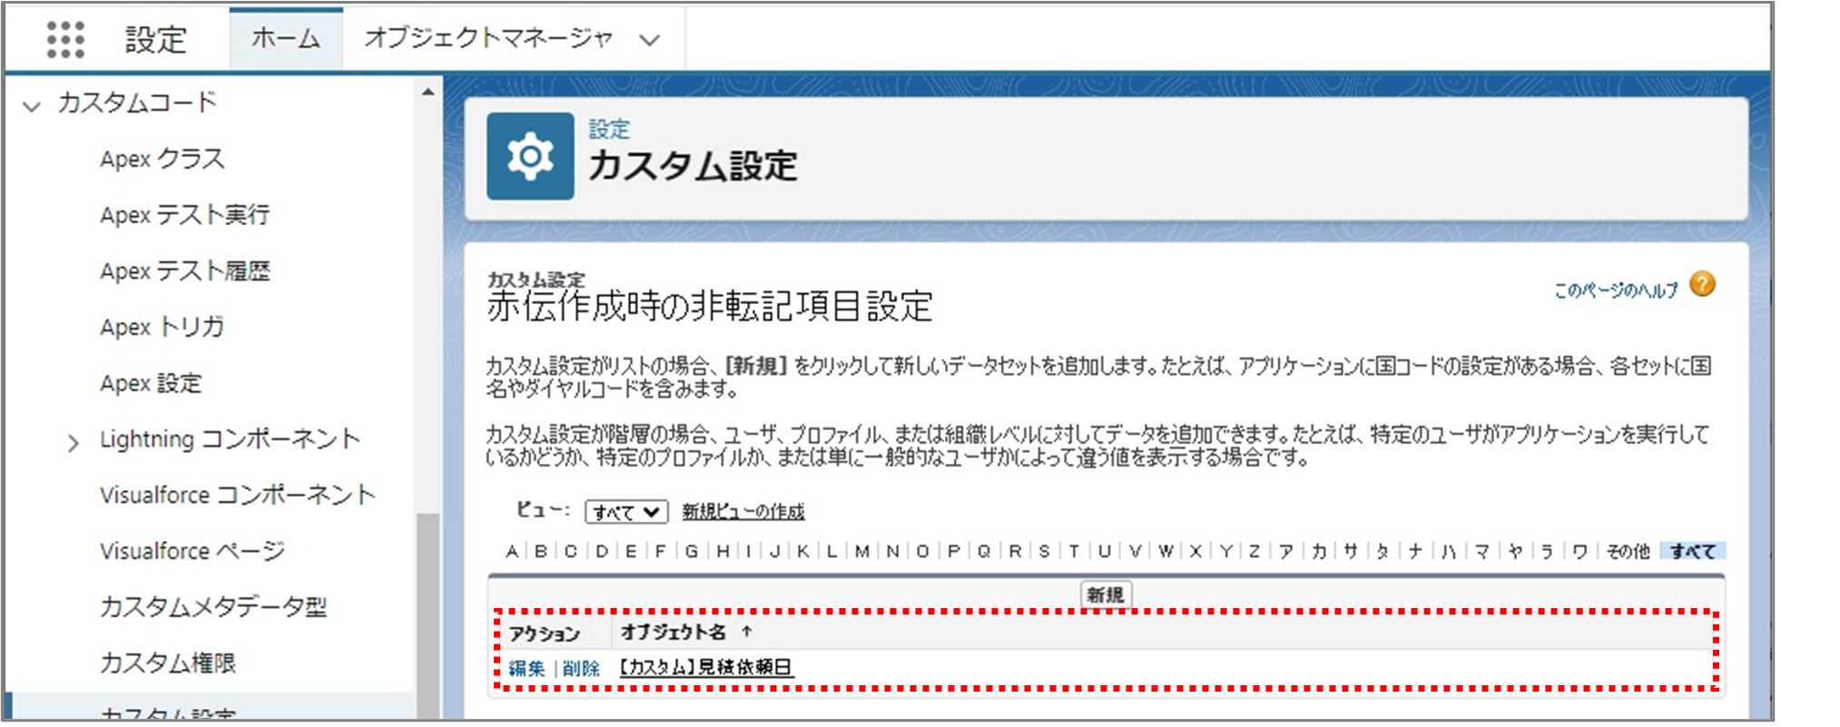Image resolution: width=1840 pixels, height=727 pixels.
Task: Collapse the カスタムコード section
Action: coord(32,106)
